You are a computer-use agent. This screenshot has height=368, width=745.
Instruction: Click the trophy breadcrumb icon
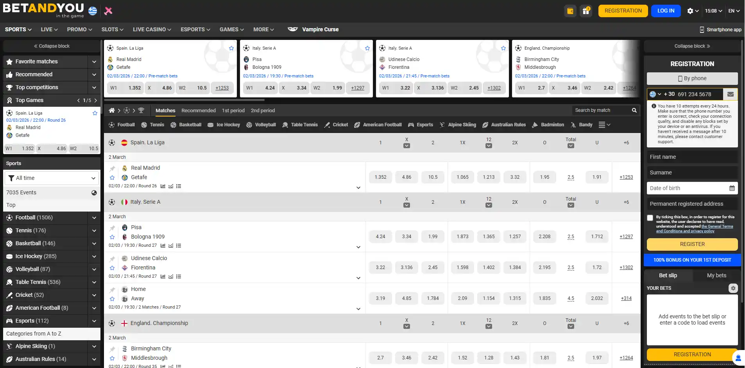coord(141,110)
